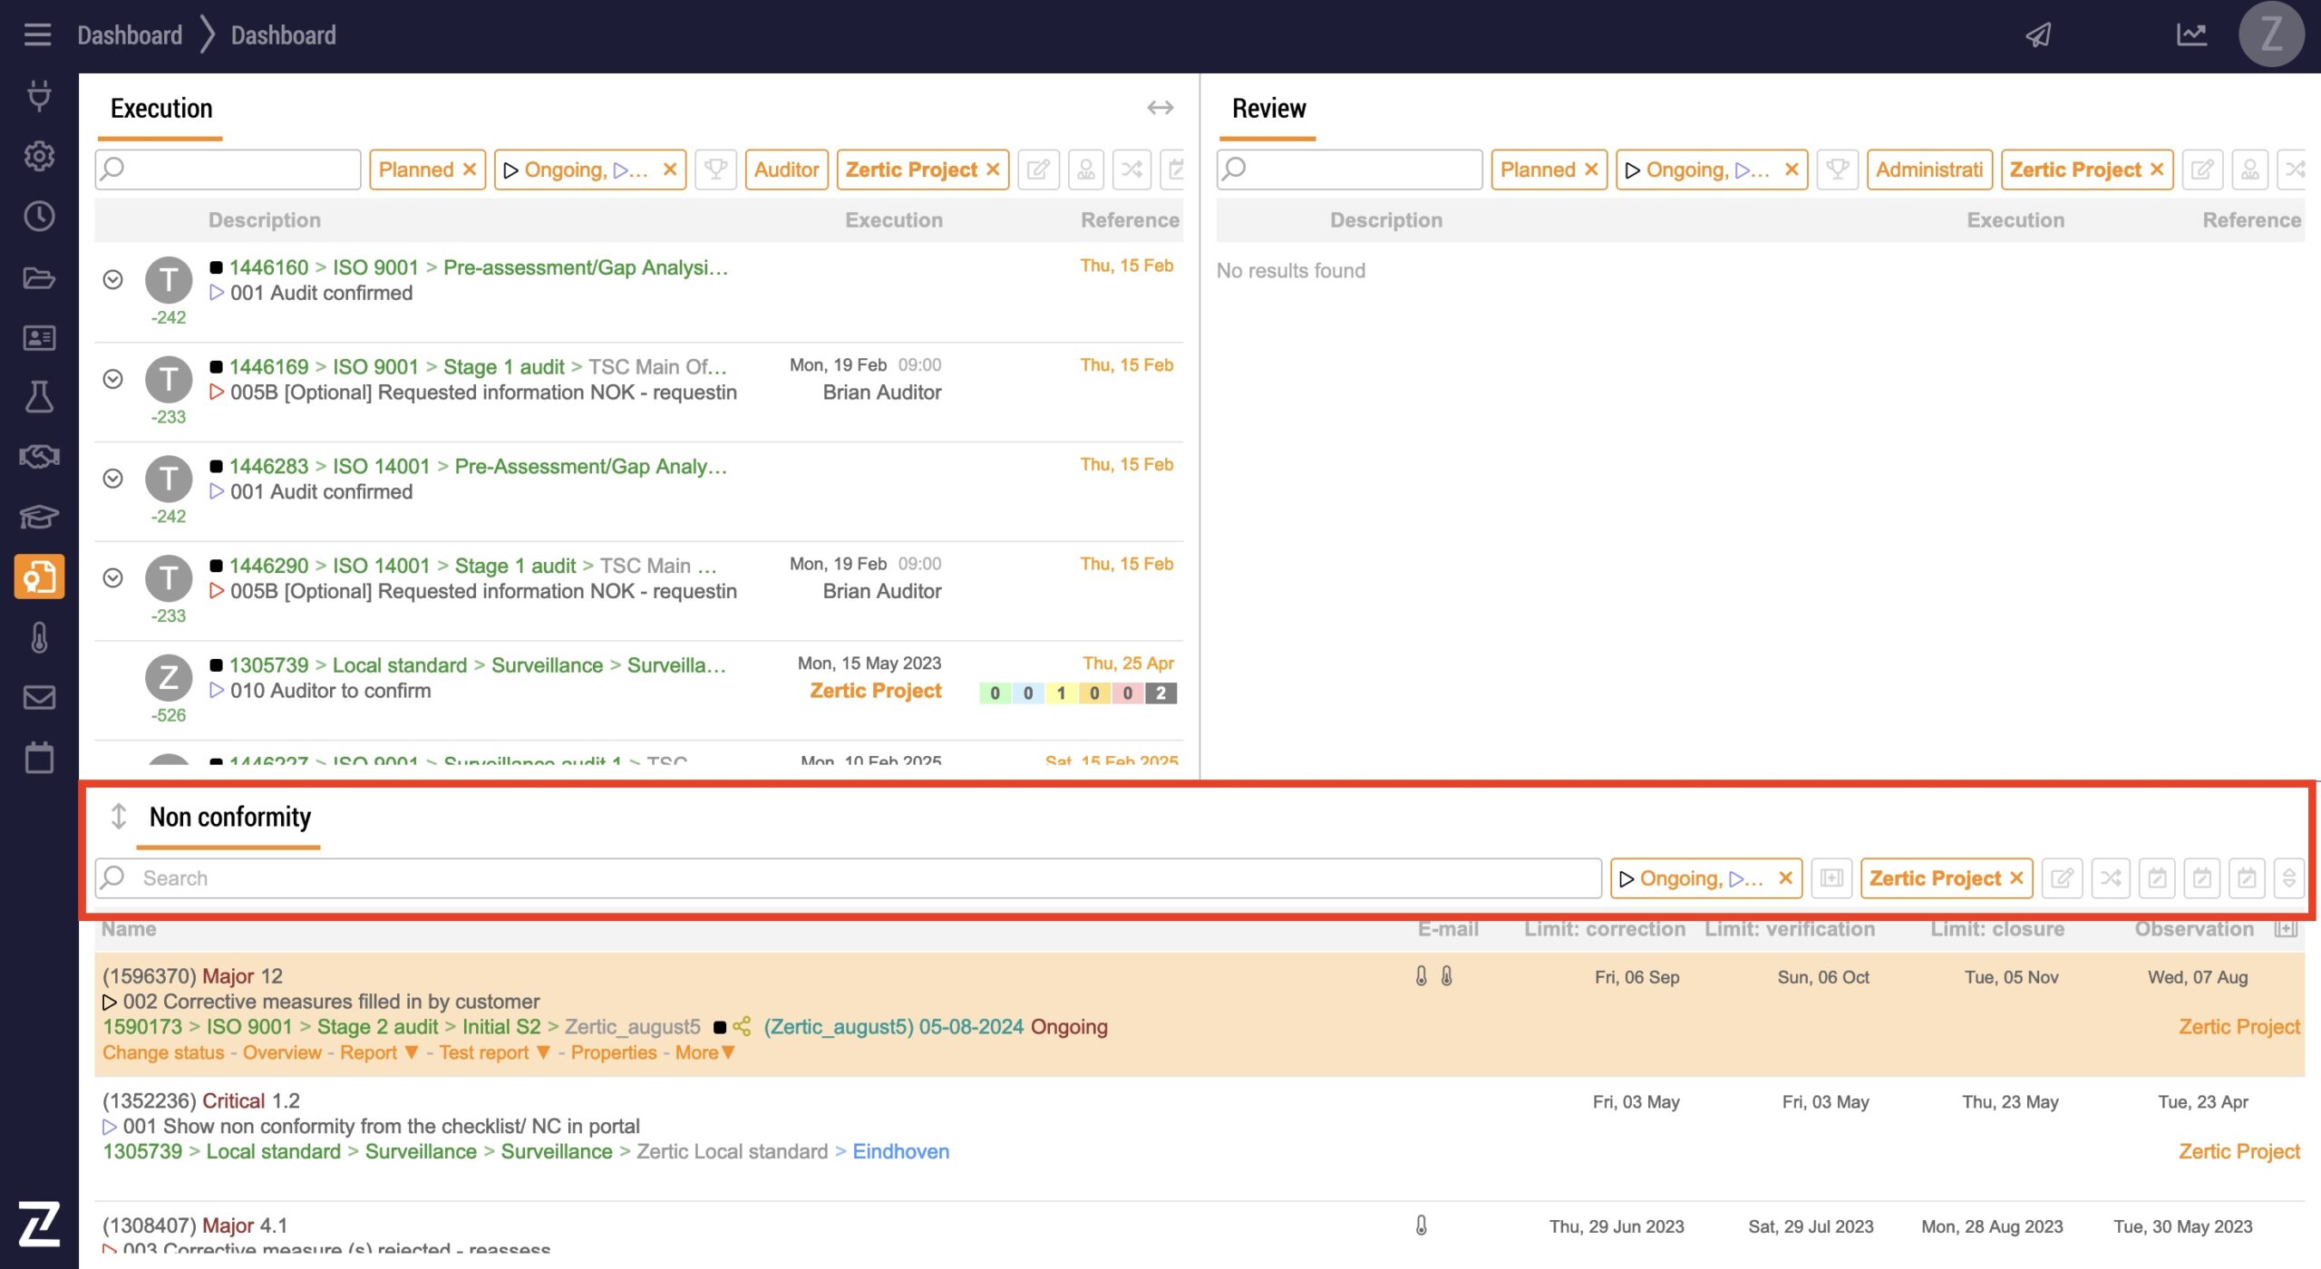2321x1269 pixels.
Task: Open the graduation cap sidebar icon
Action: [39, 517]
